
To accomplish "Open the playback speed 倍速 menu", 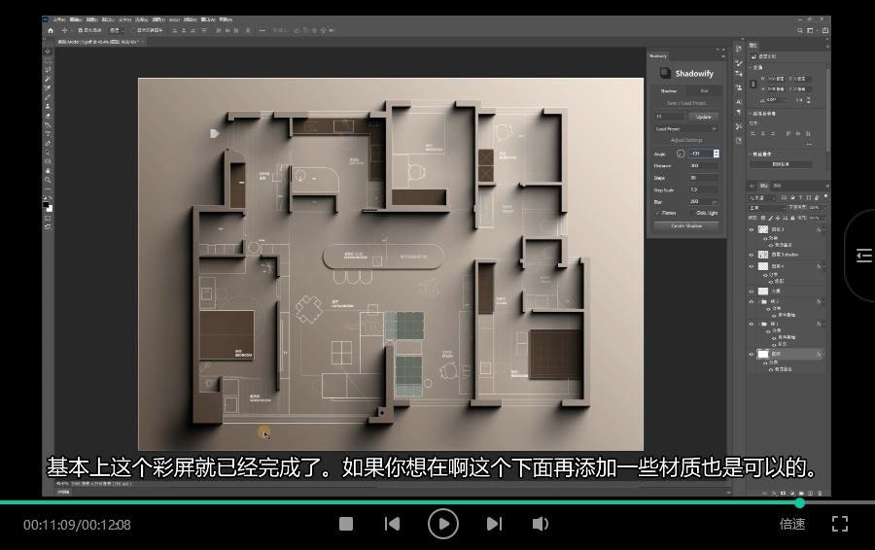I will [x=792, y=524].
